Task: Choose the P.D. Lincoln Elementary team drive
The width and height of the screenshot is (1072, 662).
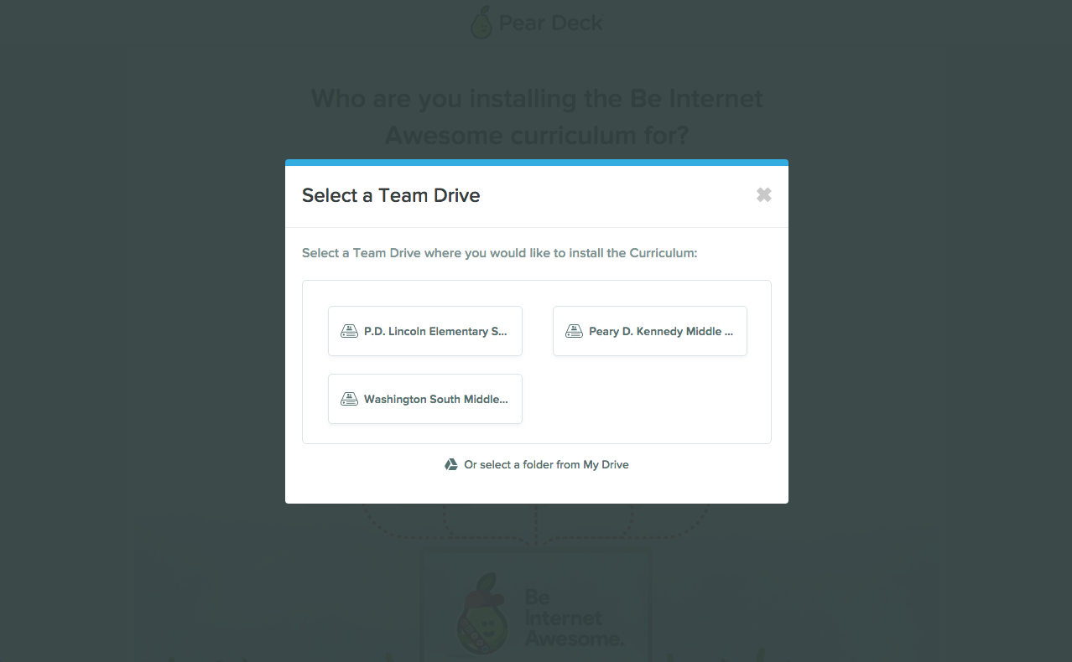Action: [x=425, y=331]
